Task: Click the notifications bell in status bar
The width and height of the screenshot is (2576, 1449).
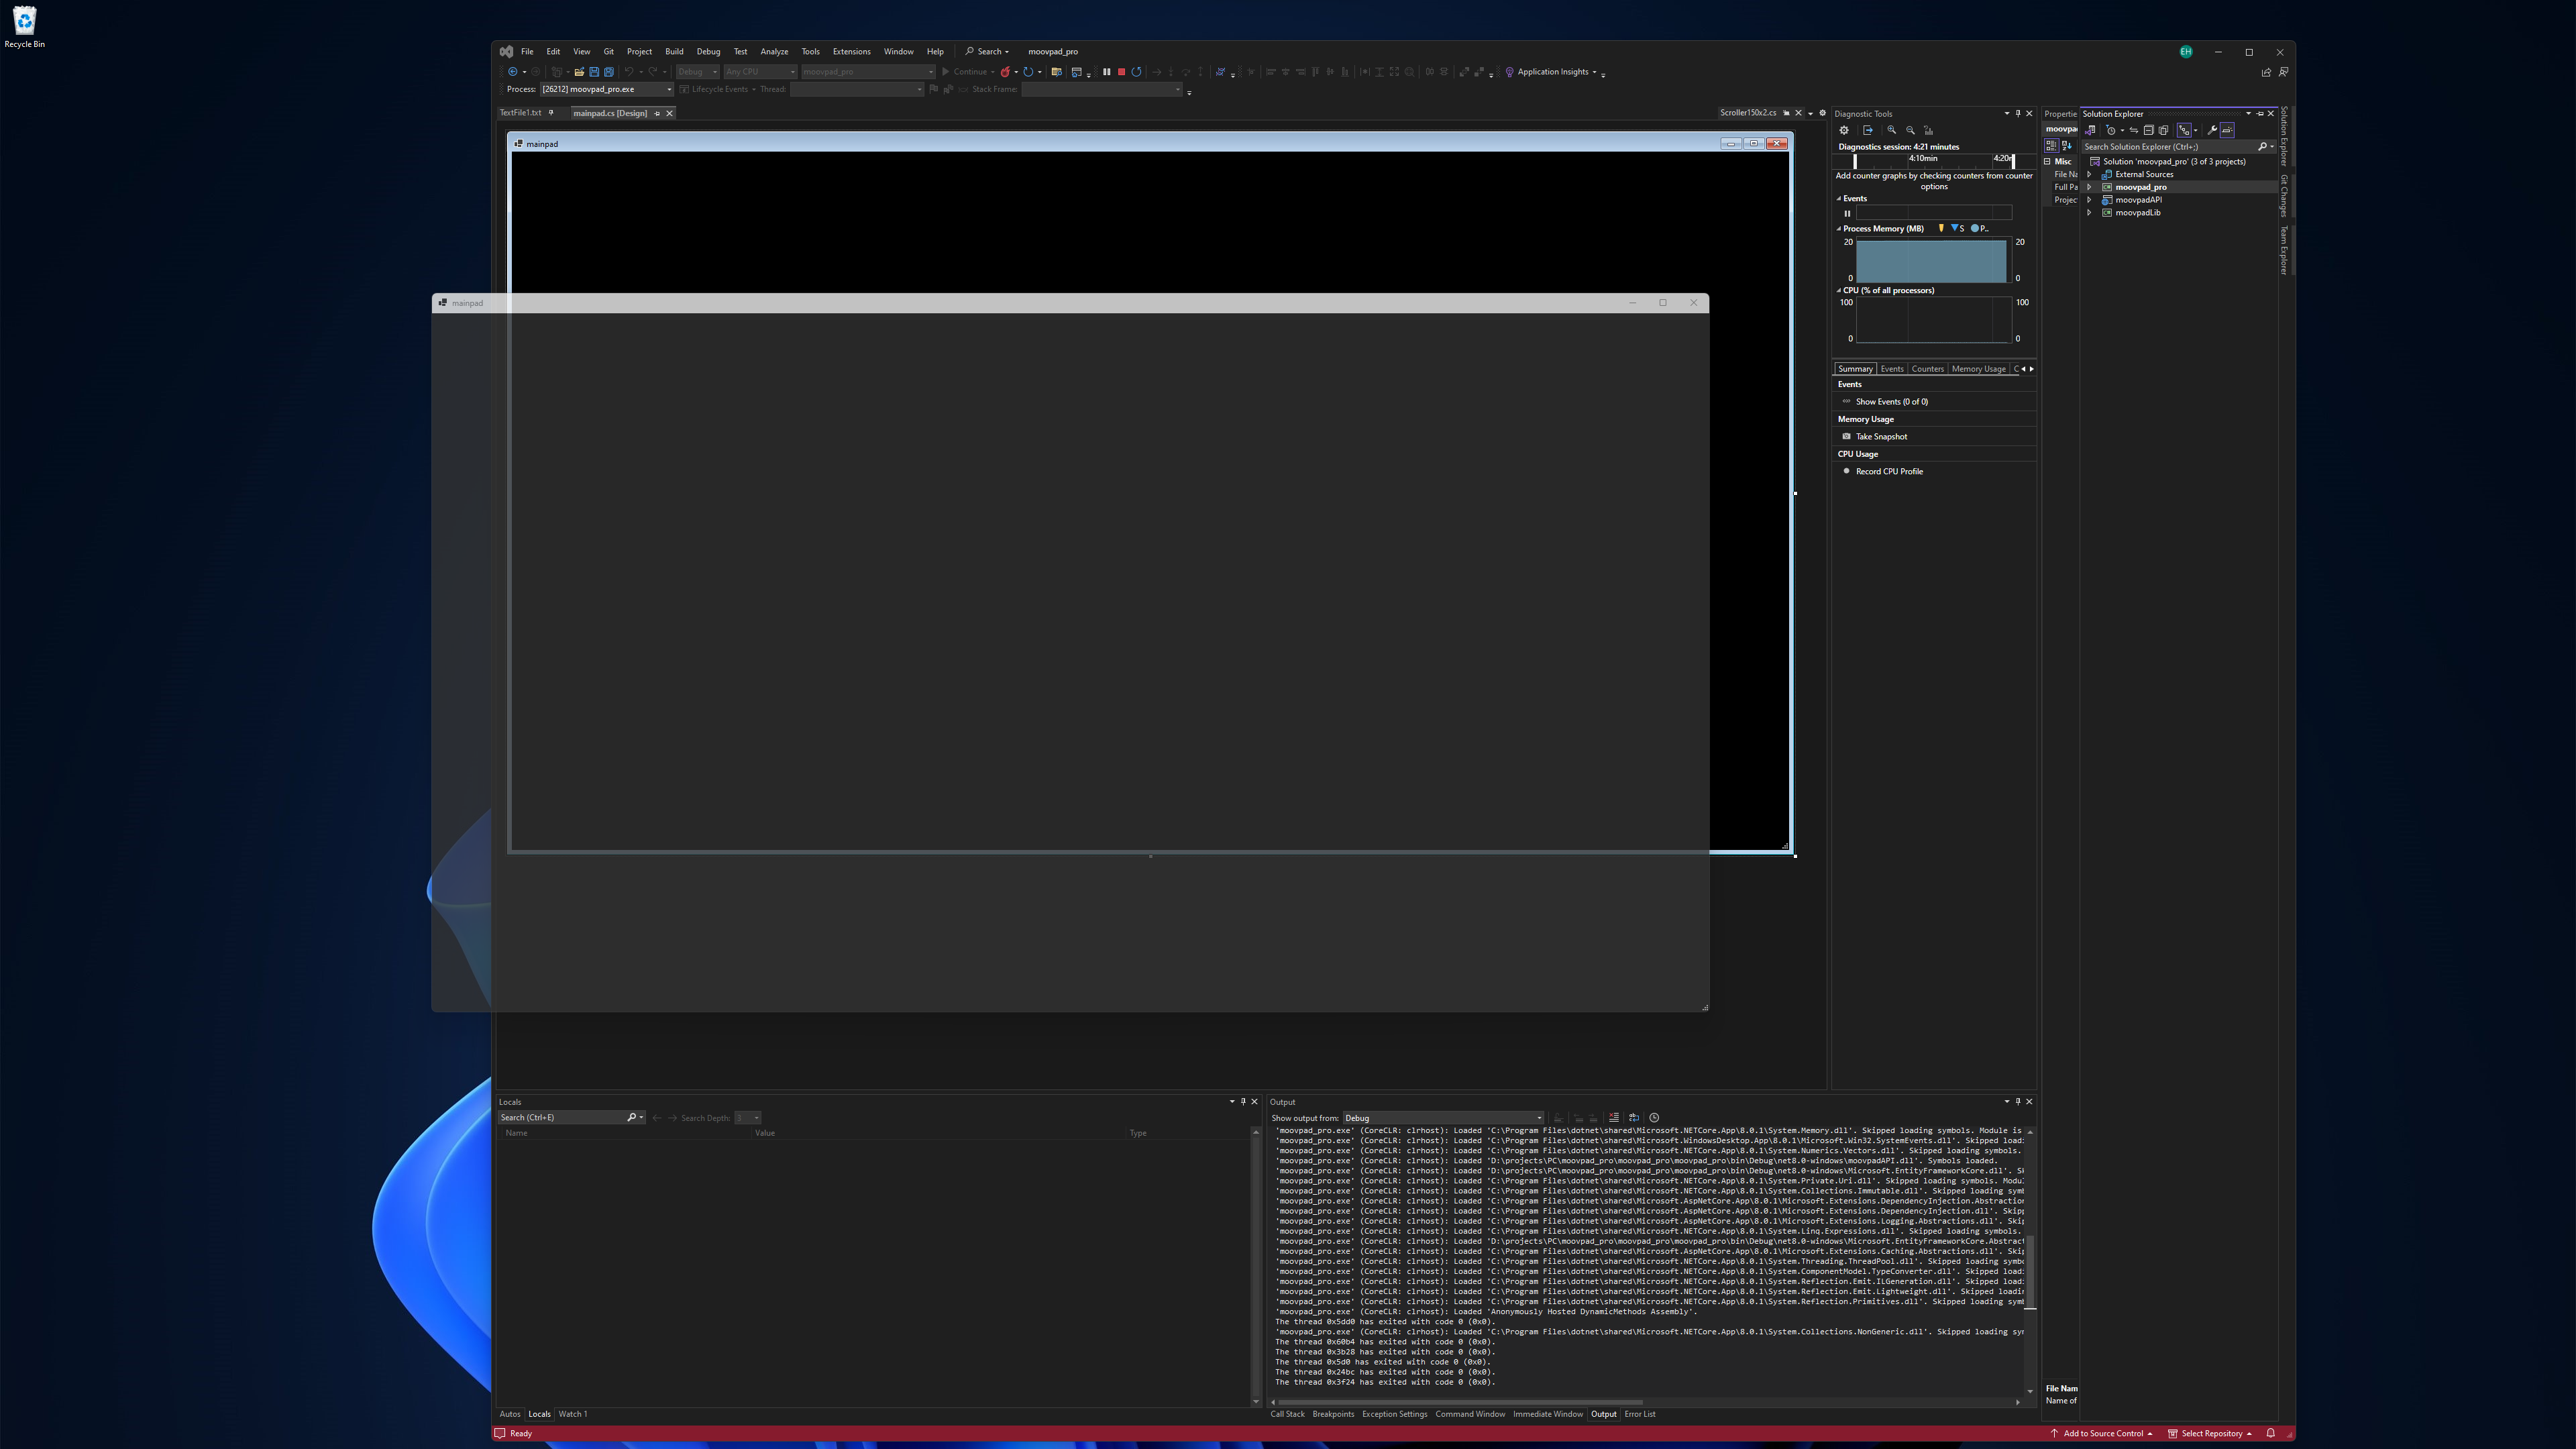Action: [x=2270, y=1433]
